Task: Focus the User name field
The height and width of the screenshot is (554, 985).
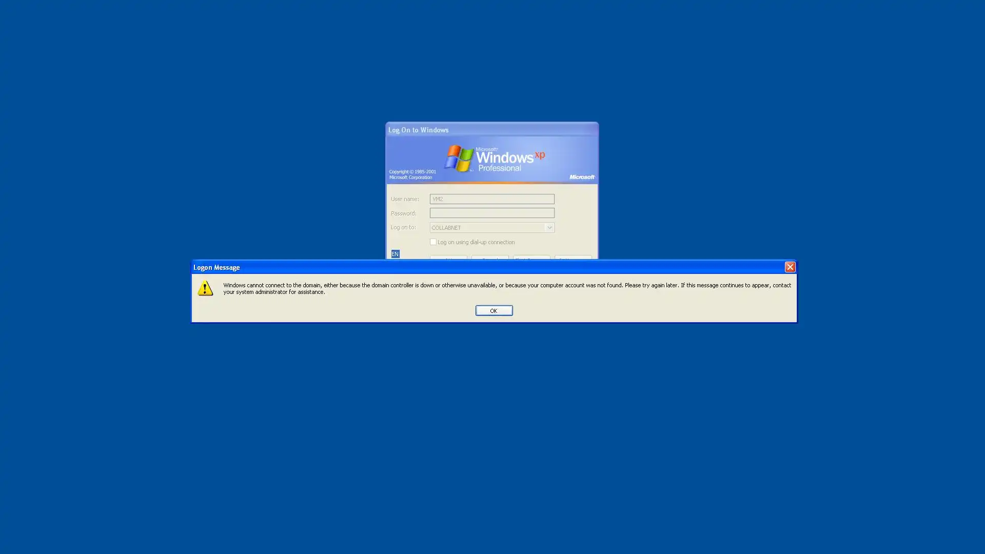Action: [x=491, y=199]
